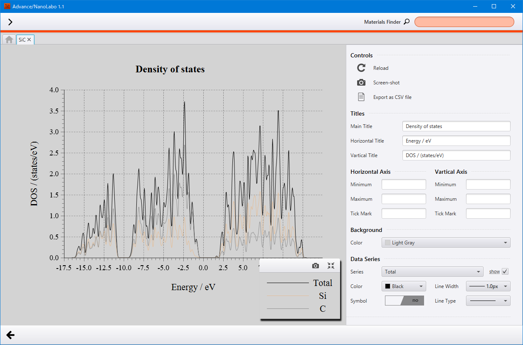Open the home tab icon
The width and height of the screenshot is (523, 345).
click(9, 39)
